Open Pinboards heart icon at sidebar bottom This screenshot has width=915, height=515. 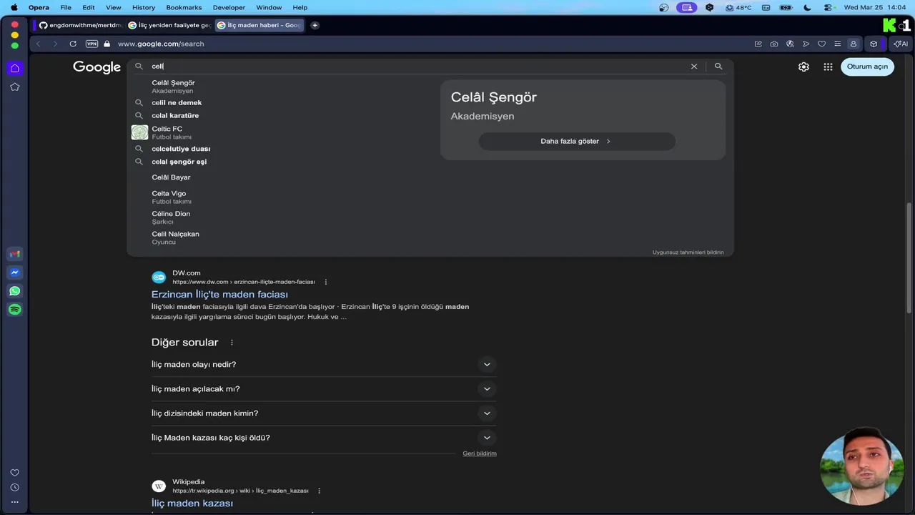point(14,473)
